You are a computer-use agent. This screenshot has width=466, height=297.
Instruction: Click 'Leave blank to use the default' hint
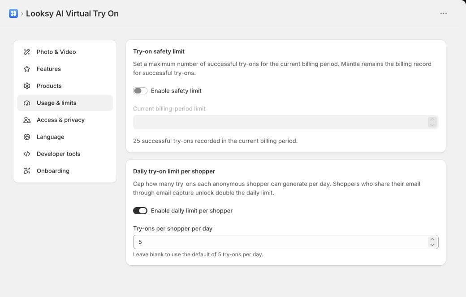point(198,255)
